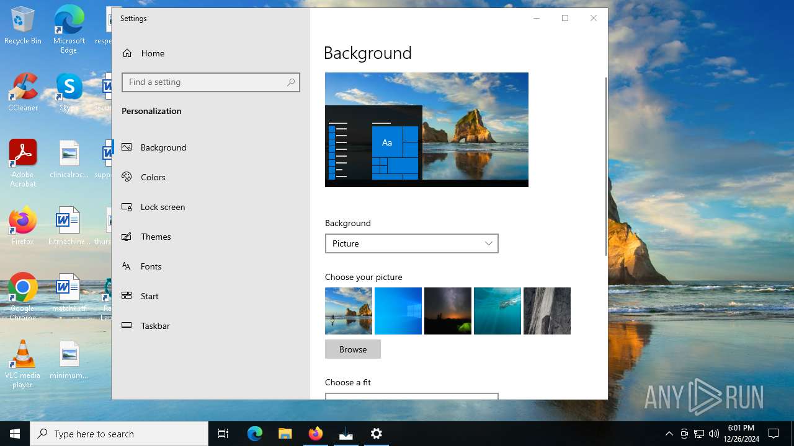
Task: Choose the beach rock arch picture thumbnail
Action: point(349,311)
